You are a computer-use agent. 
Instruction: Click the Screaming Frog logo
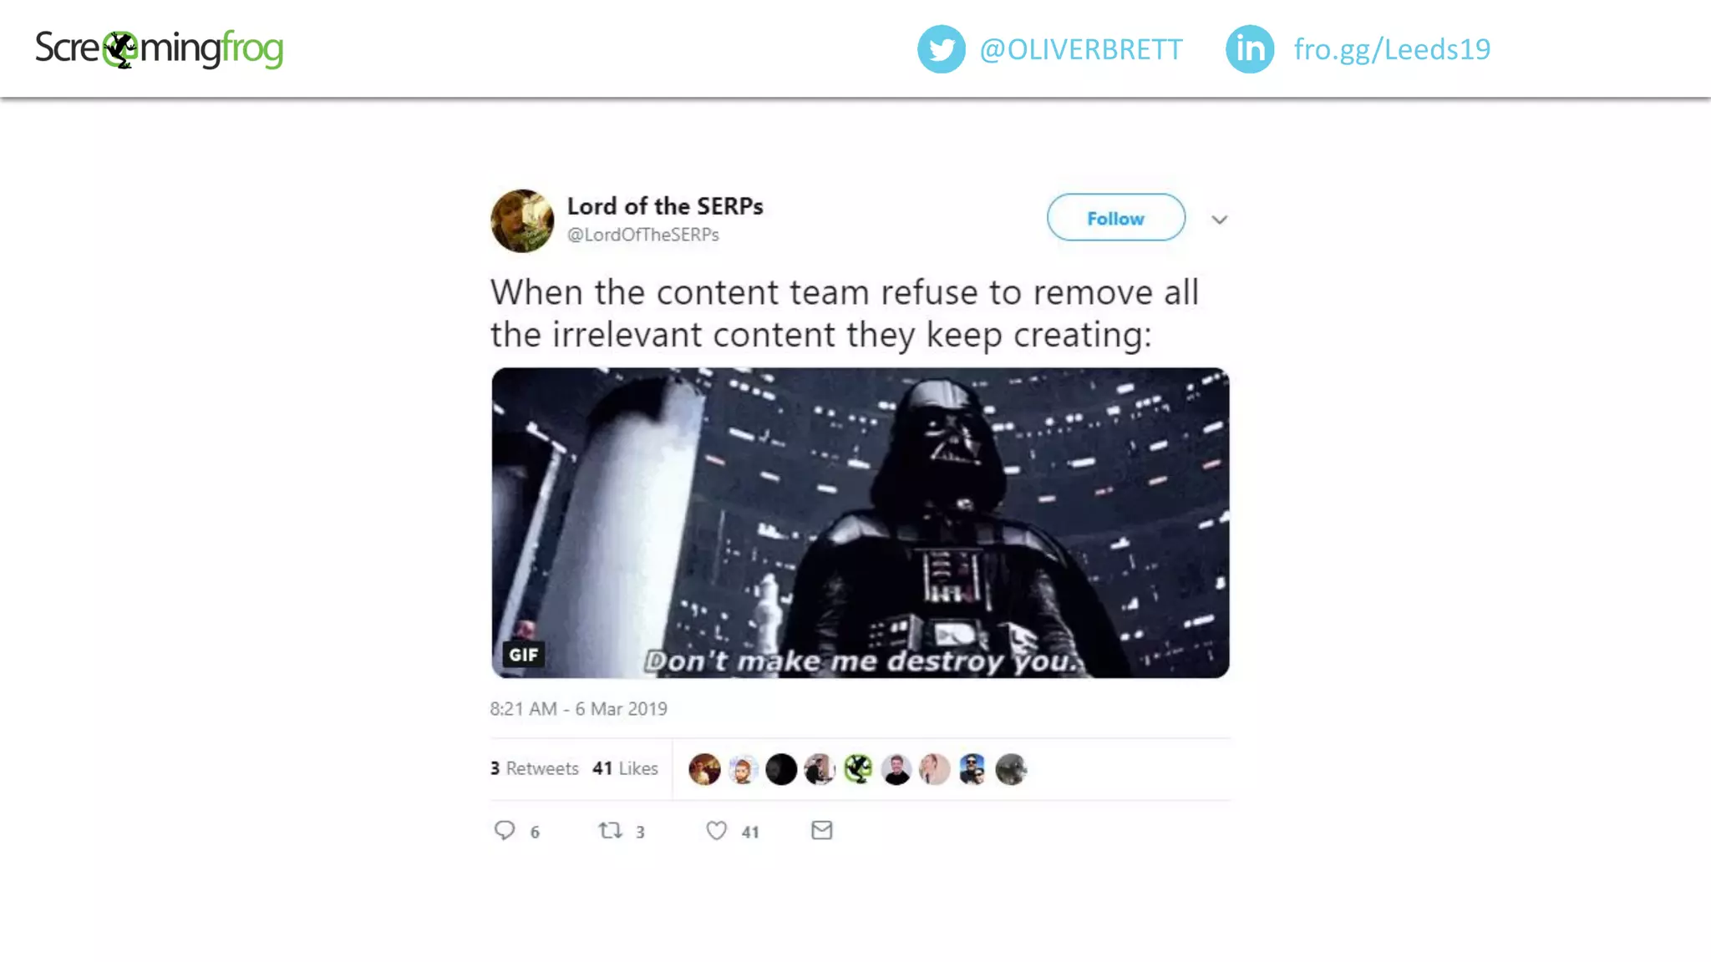159,48
